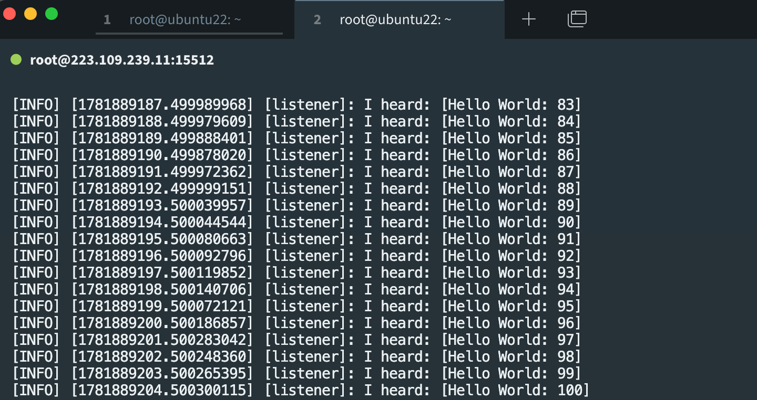757x400 pixels.
Task: Select the log line Hello World: 88
Action: pyautogui.click(x=296, y=188)
